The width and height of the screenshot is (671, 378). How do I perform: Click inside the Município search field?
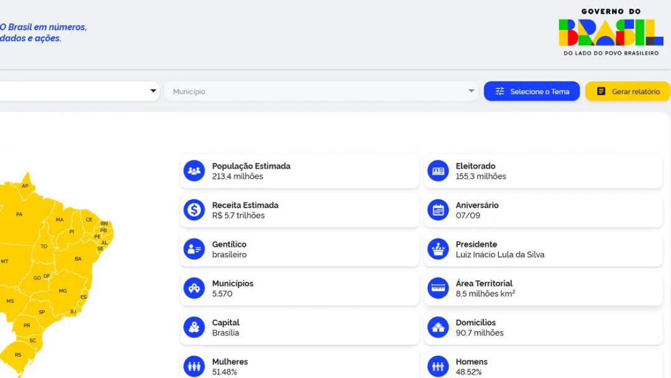(x=280, y=91)
